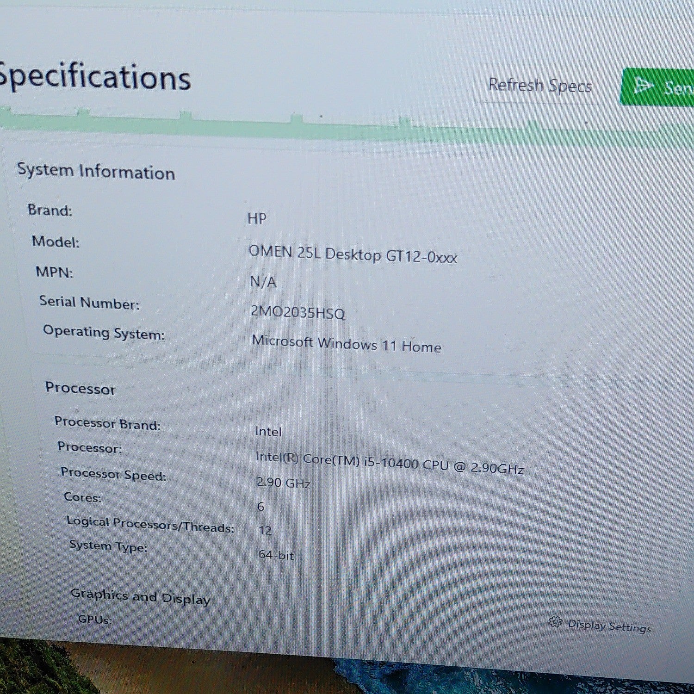Click the paper plane send icon

[643, 86]
